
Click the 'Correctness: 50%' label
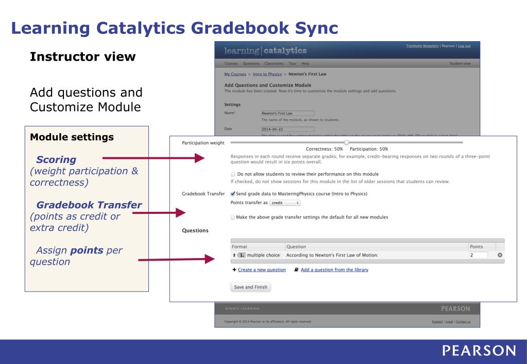pos(325,149)
